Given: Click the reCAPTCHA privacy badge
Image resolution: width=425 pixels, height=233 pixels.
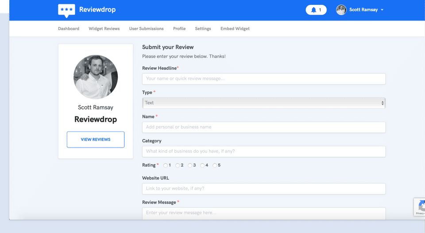Looking at the screenshot, I should [x=420, y=207].
